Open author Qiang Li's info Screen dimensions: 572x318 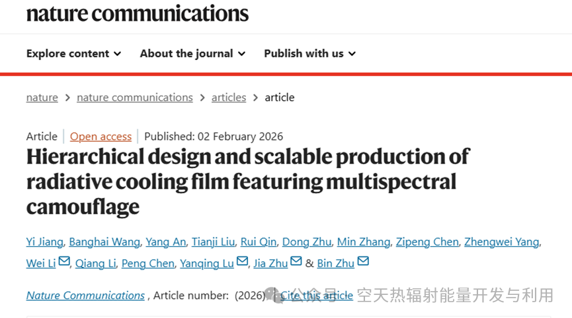[95, 263]
